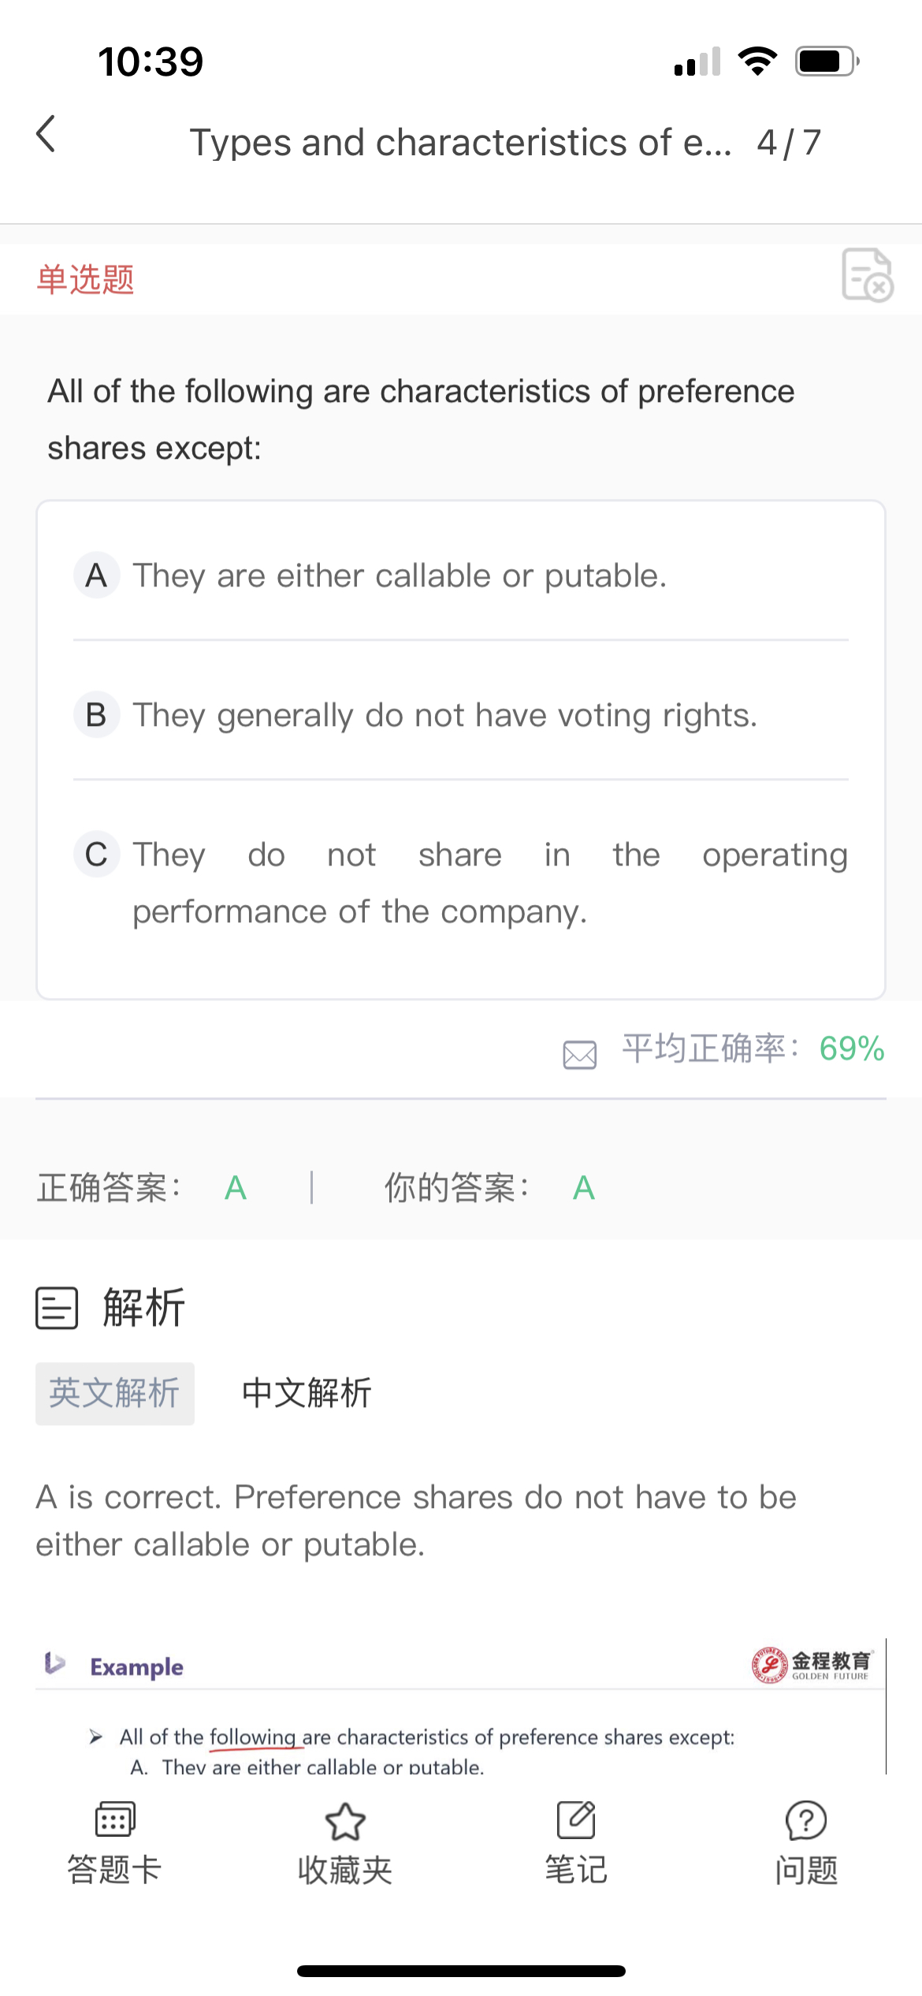
Task: Tap the 4/7 question progress indicator
Action: [789, 143]
